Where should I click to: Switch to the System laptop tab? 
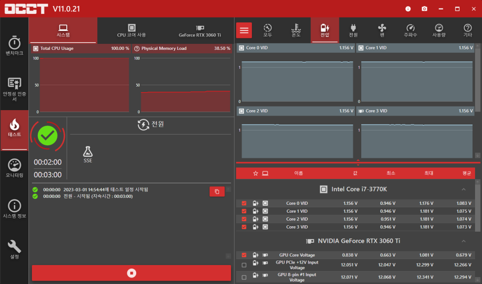63,30
